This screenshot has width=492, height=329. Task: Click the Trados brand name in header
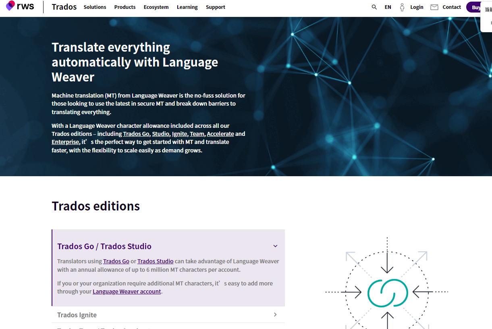64,7
